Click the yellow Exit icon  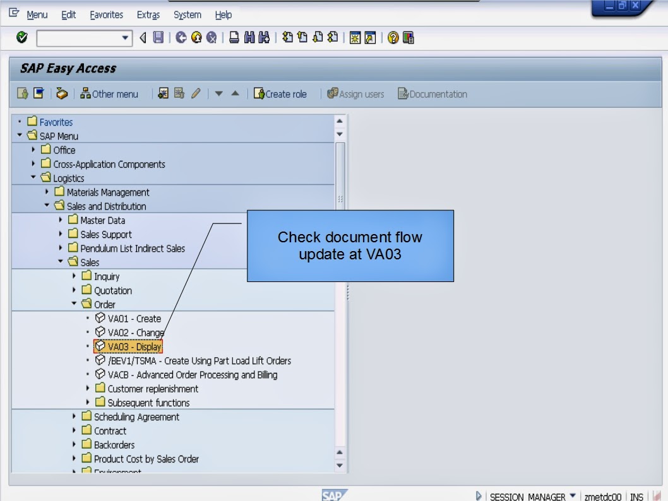click(196, 37)
